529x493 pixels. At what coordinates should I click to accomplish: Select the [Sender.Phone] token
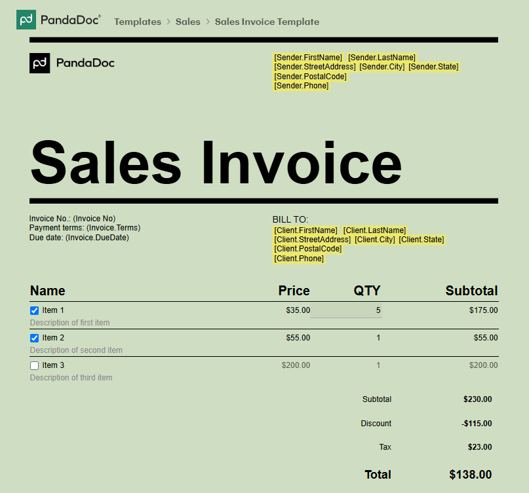coord(302,86)
